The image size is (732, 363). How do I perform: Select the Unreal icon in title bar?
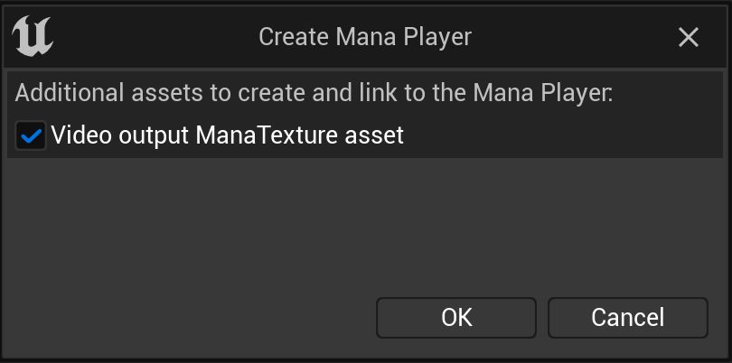[x=33, y=37]
